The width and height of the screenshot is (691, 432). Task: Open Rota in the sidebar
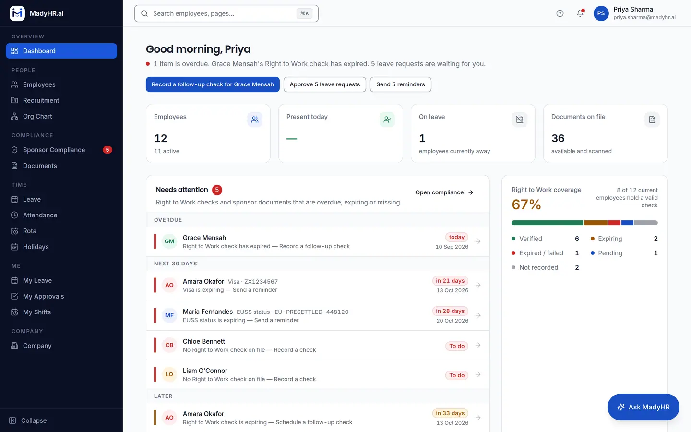pyautogui.click(x=61, y=231)
